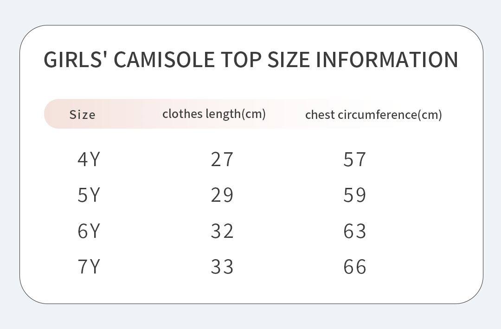Click the 7Y size row label

pyautogui.click(x=89, y=267)
